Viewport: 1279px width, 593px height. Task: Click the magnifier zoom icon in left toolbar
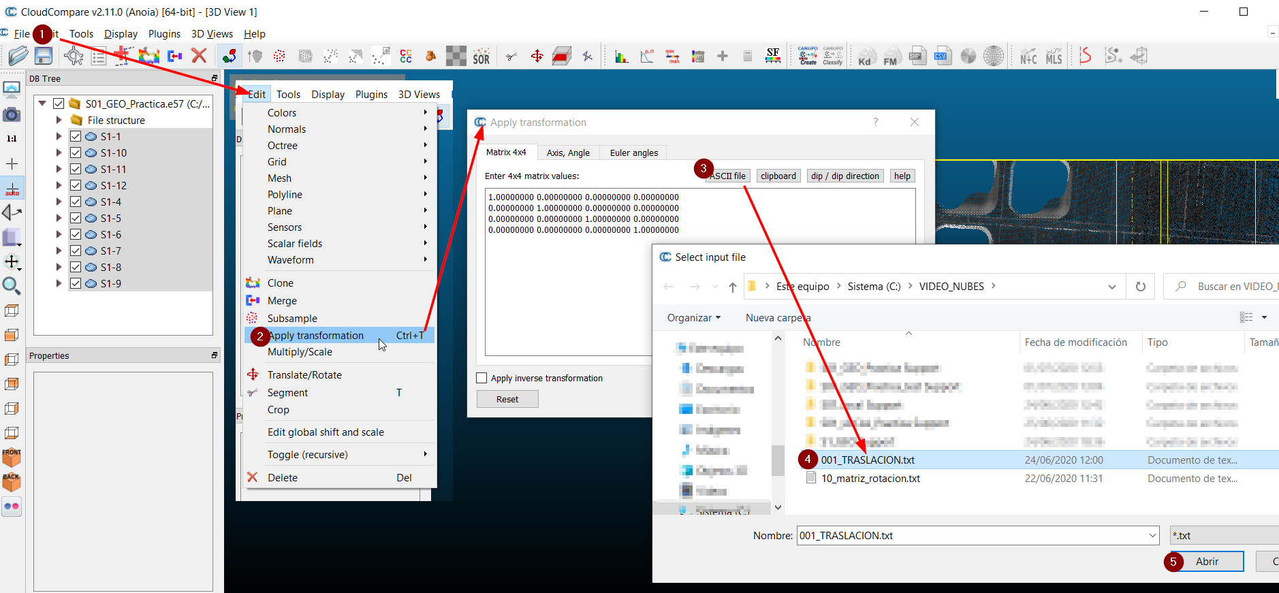click(x=12, y=286)
